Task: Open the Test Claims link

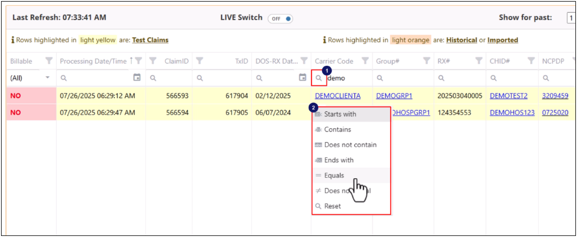Action: [x=150, y=40]
